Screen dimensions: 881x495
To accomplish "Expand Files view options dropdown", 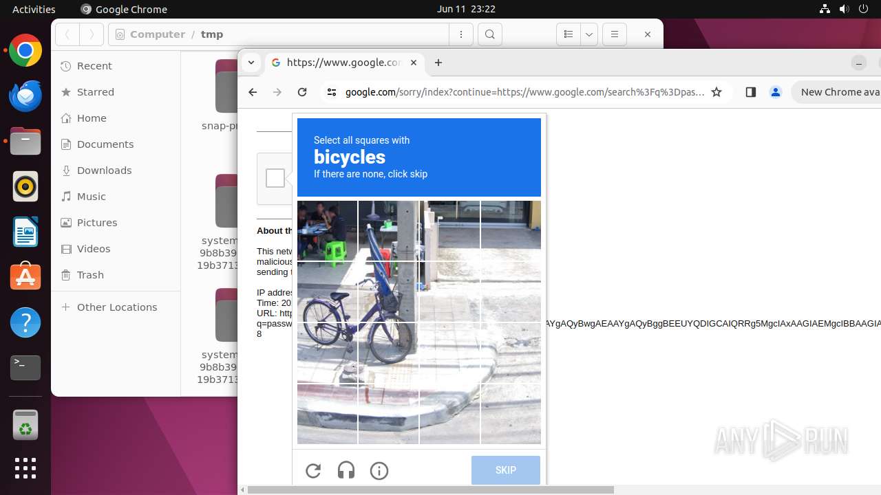I will 588,34.
